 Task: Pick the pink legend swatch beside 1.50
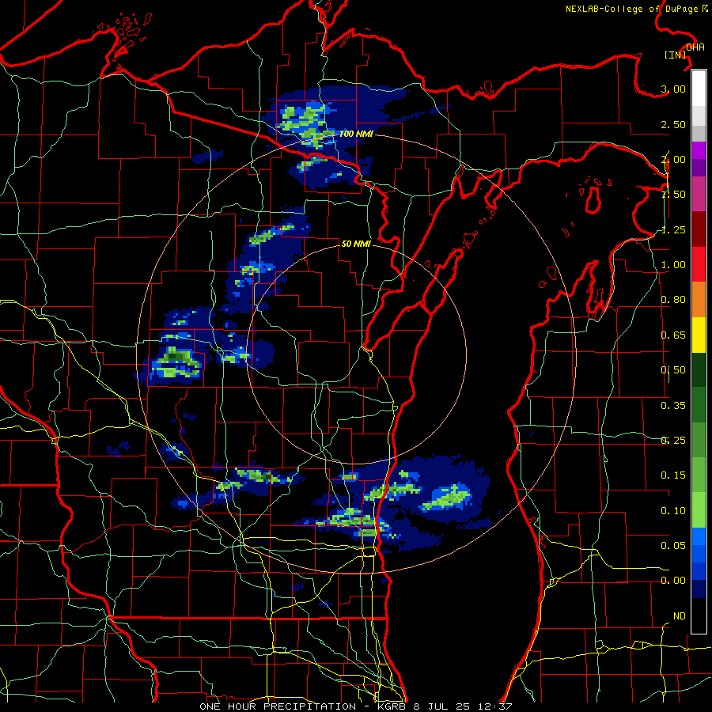[699, 194]
